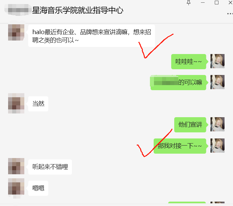Screen dimensions: 233x206
Task: Open the three-dot chat info menu
Action: pyautogui.click(x=230, y=14)
